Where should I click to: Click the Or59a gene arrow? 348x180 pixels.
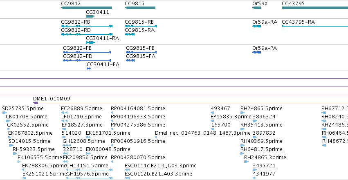tap(256, 8)
